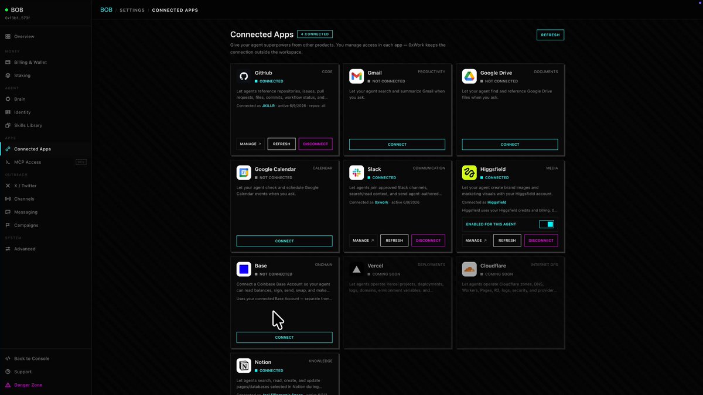Click the Onchain tag on Base card
The width and height of the screenshot is (703, 395).
(323, 265)
